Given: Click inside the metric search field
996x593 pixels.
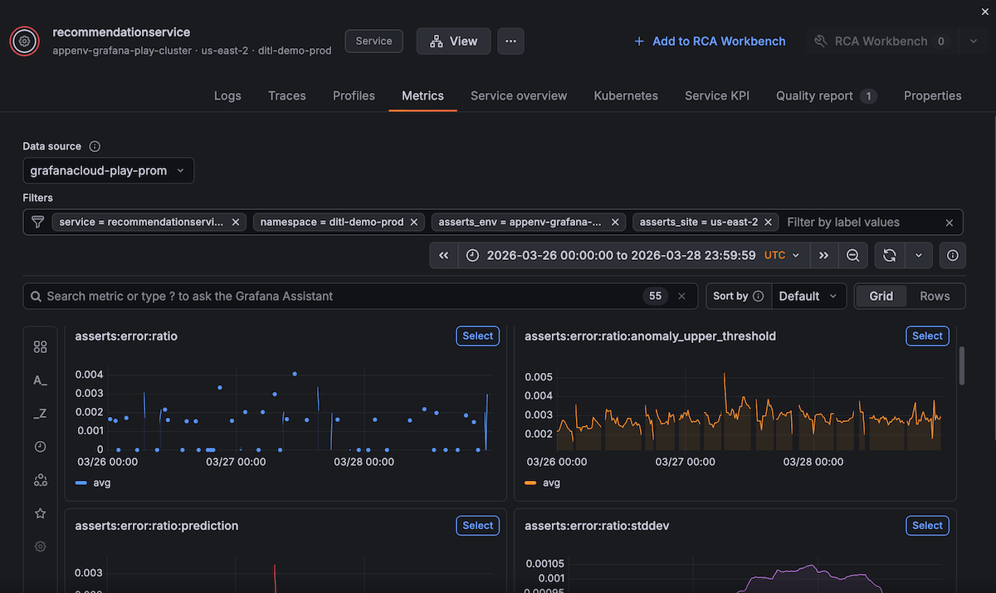Looking at the screenshot, I should click(332, 296).
